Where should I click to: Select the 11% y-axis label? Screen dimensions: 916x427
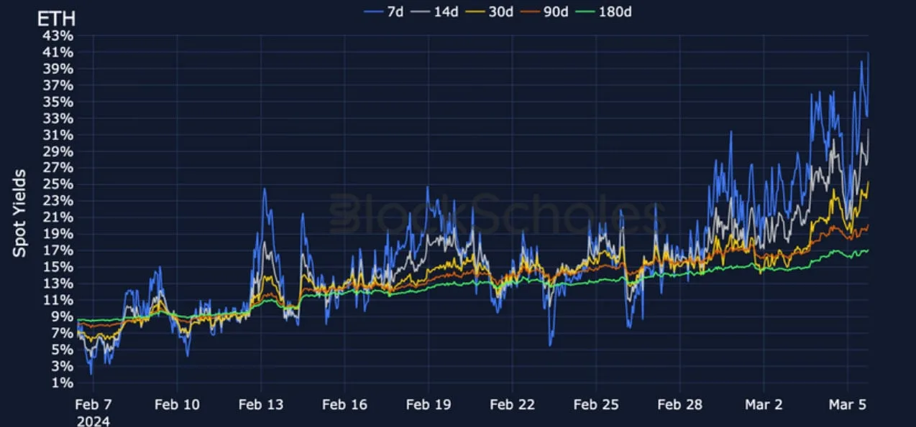click(x=58, y=299)
